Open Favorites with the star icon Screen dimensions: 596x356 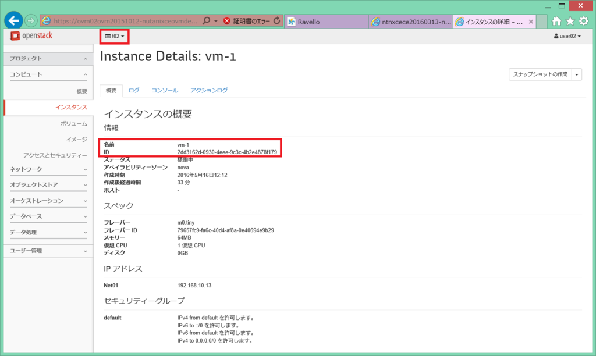click(570, 21)
